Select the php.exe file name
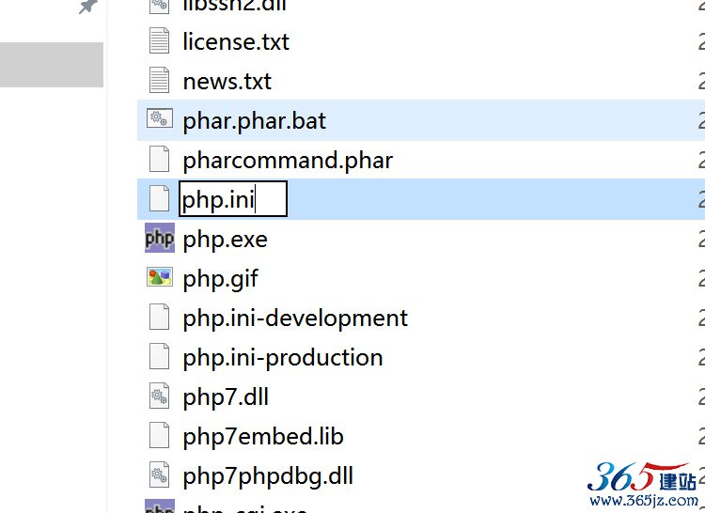The height and width of the screenshot is (513, 705). coord(226,240)
